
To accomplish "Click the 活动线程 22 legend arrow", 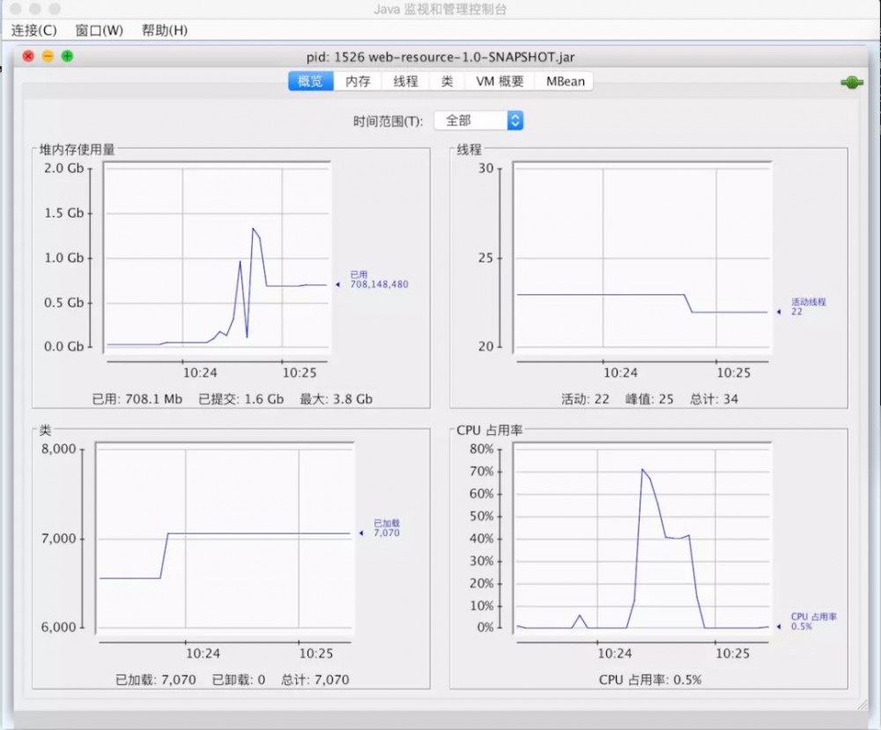I will 779,310.
